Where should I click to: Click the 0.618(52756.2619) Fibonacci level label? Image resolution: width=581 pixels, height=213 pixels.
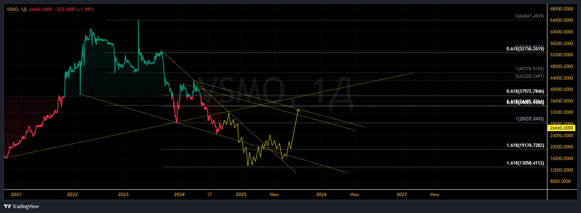point(525,49)
